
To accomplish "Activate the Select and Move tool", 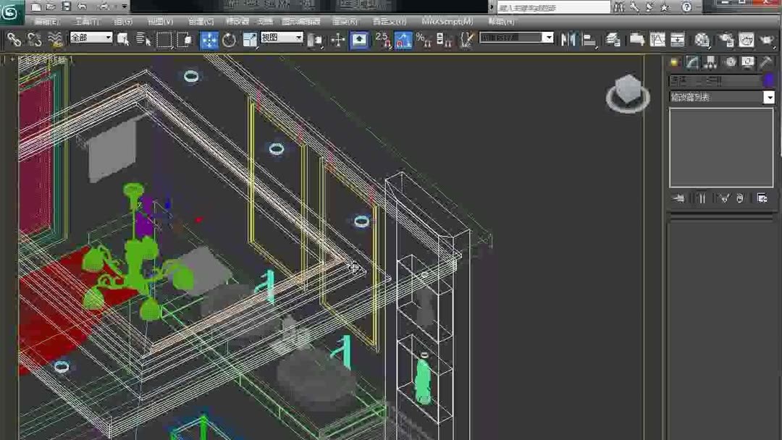I will pos(210,41).
